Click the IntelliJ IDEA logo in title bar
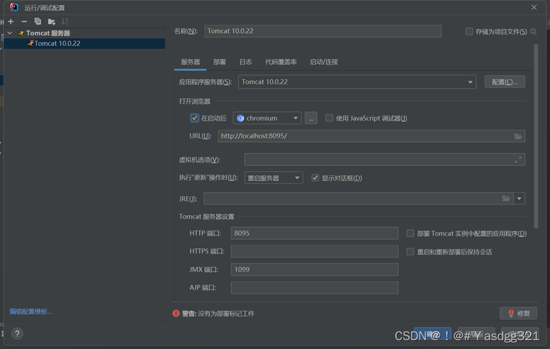Viewport: 550px width, 349px height. [x=14, y=8]
